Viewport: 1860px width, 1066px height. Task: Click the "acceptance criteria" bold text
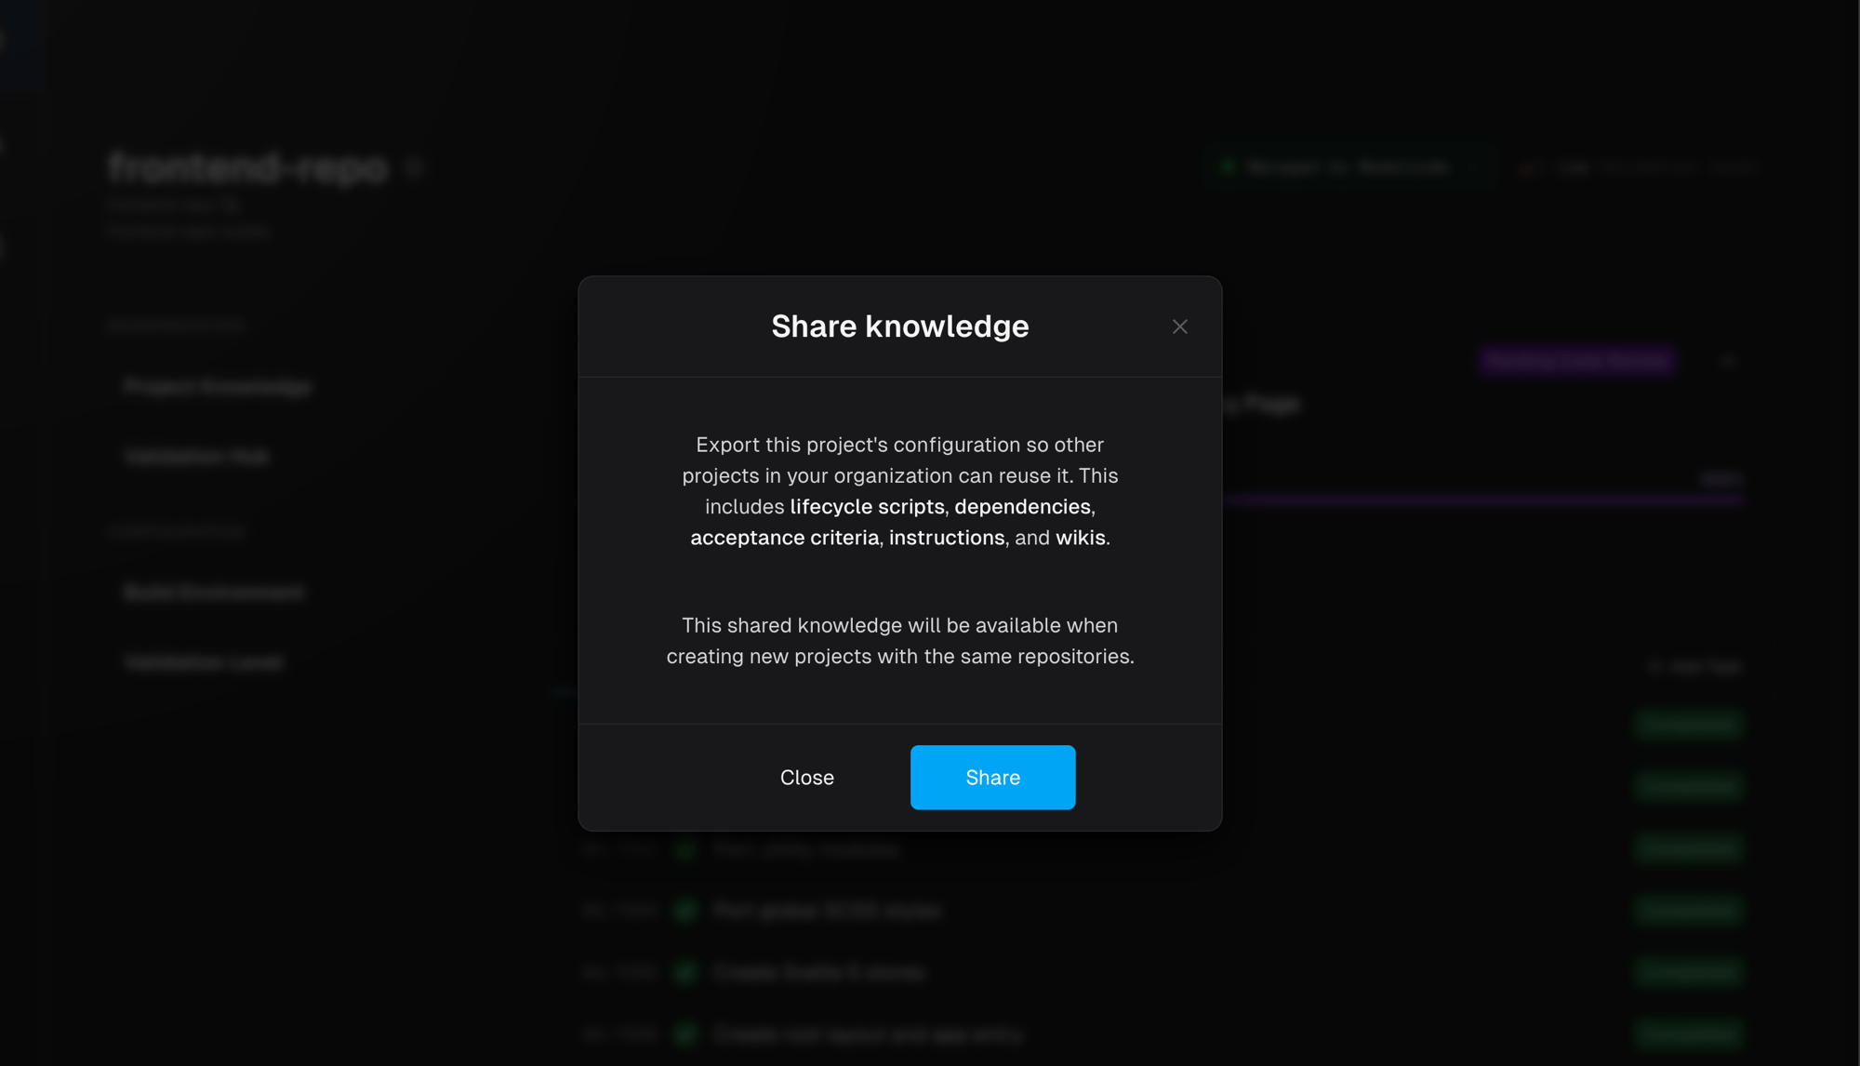point(784,538)
